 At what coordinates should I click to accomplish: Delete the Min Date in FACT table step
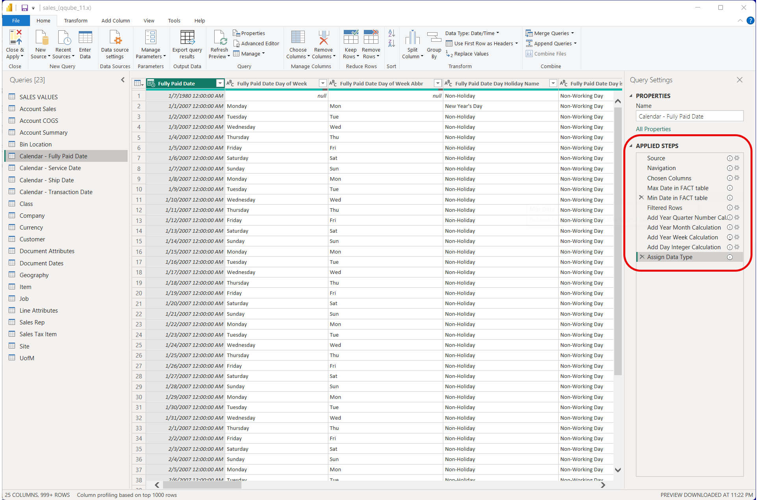641,198
